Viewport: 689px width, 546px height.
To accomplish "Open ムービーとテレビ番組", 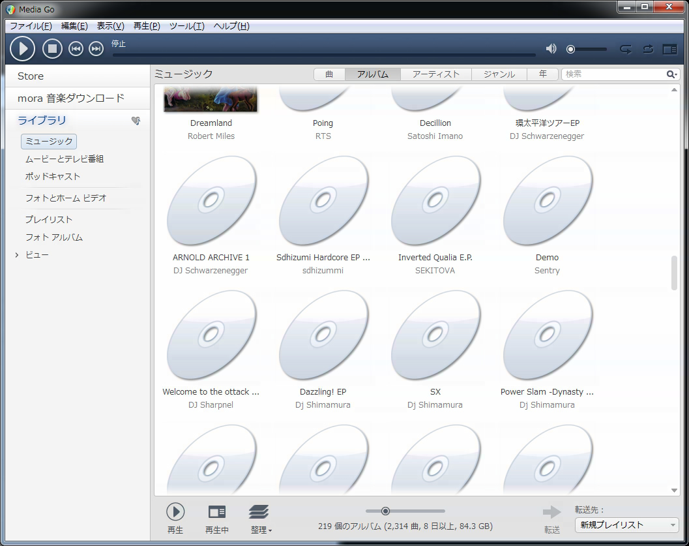I will [64, 159].
